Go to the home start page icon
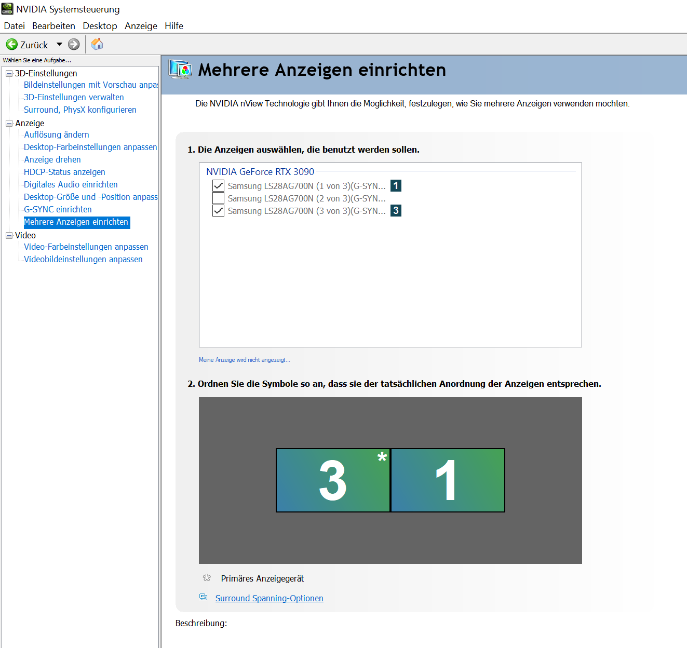This screenshot has width=687, height=648. click(x=97, y=44)
